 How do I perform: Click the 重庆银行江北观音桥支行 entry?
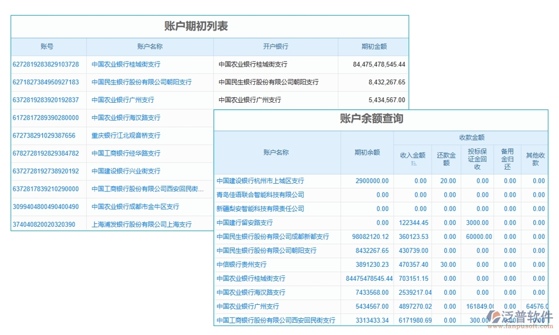127,135
